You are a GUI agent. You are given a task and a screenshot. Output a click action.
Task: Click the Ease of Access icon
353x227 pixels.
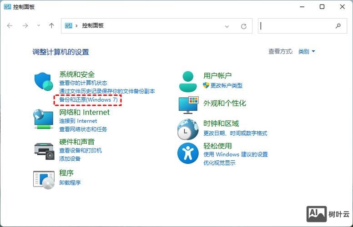point(188,153)
